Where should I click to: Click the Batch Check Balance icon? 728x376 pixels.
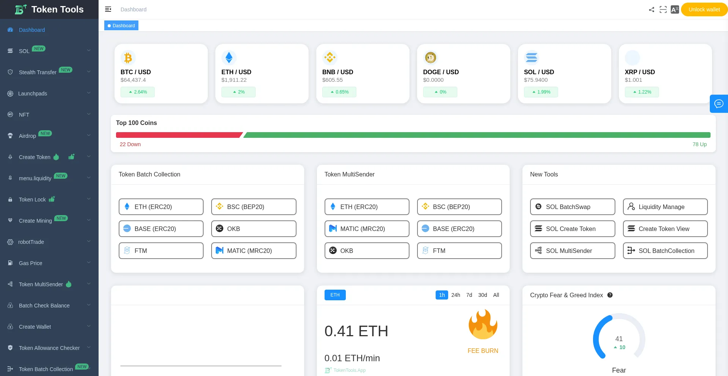10,306
